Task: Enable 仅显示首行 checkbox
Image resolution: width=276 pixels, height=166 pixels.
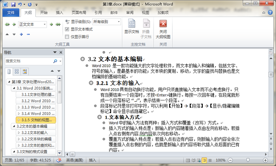Action: pyautogui.click(x=67, y=37)
